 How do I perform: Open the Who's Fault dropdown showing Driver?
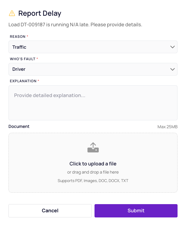pos(93,69)
